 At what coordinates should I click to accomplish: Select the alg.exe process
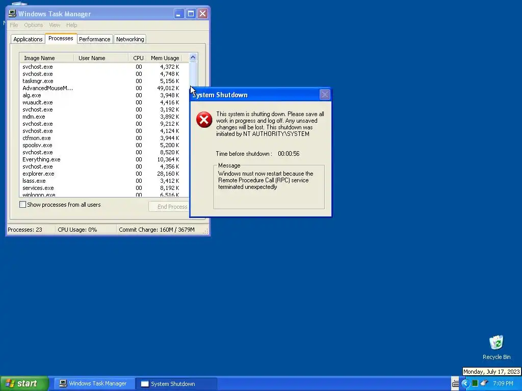pos(104,95)
